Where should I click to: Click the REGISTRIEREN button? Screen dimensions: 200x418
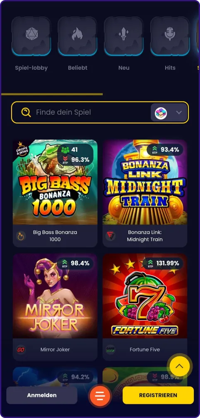pos(158,395)
